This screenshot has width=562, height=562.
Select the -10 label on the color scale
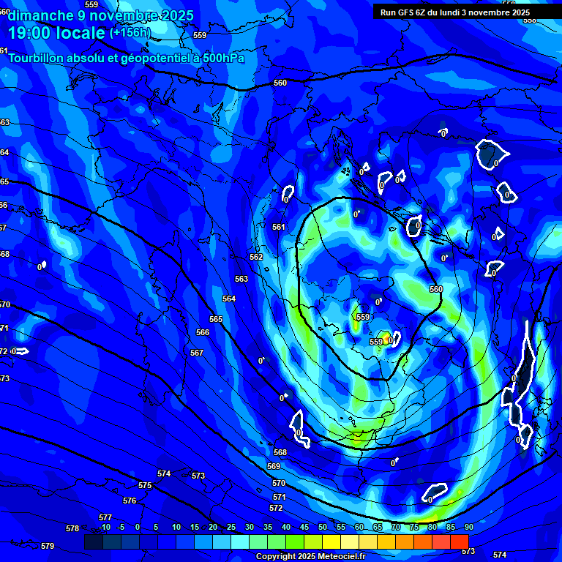pos(105,528)
